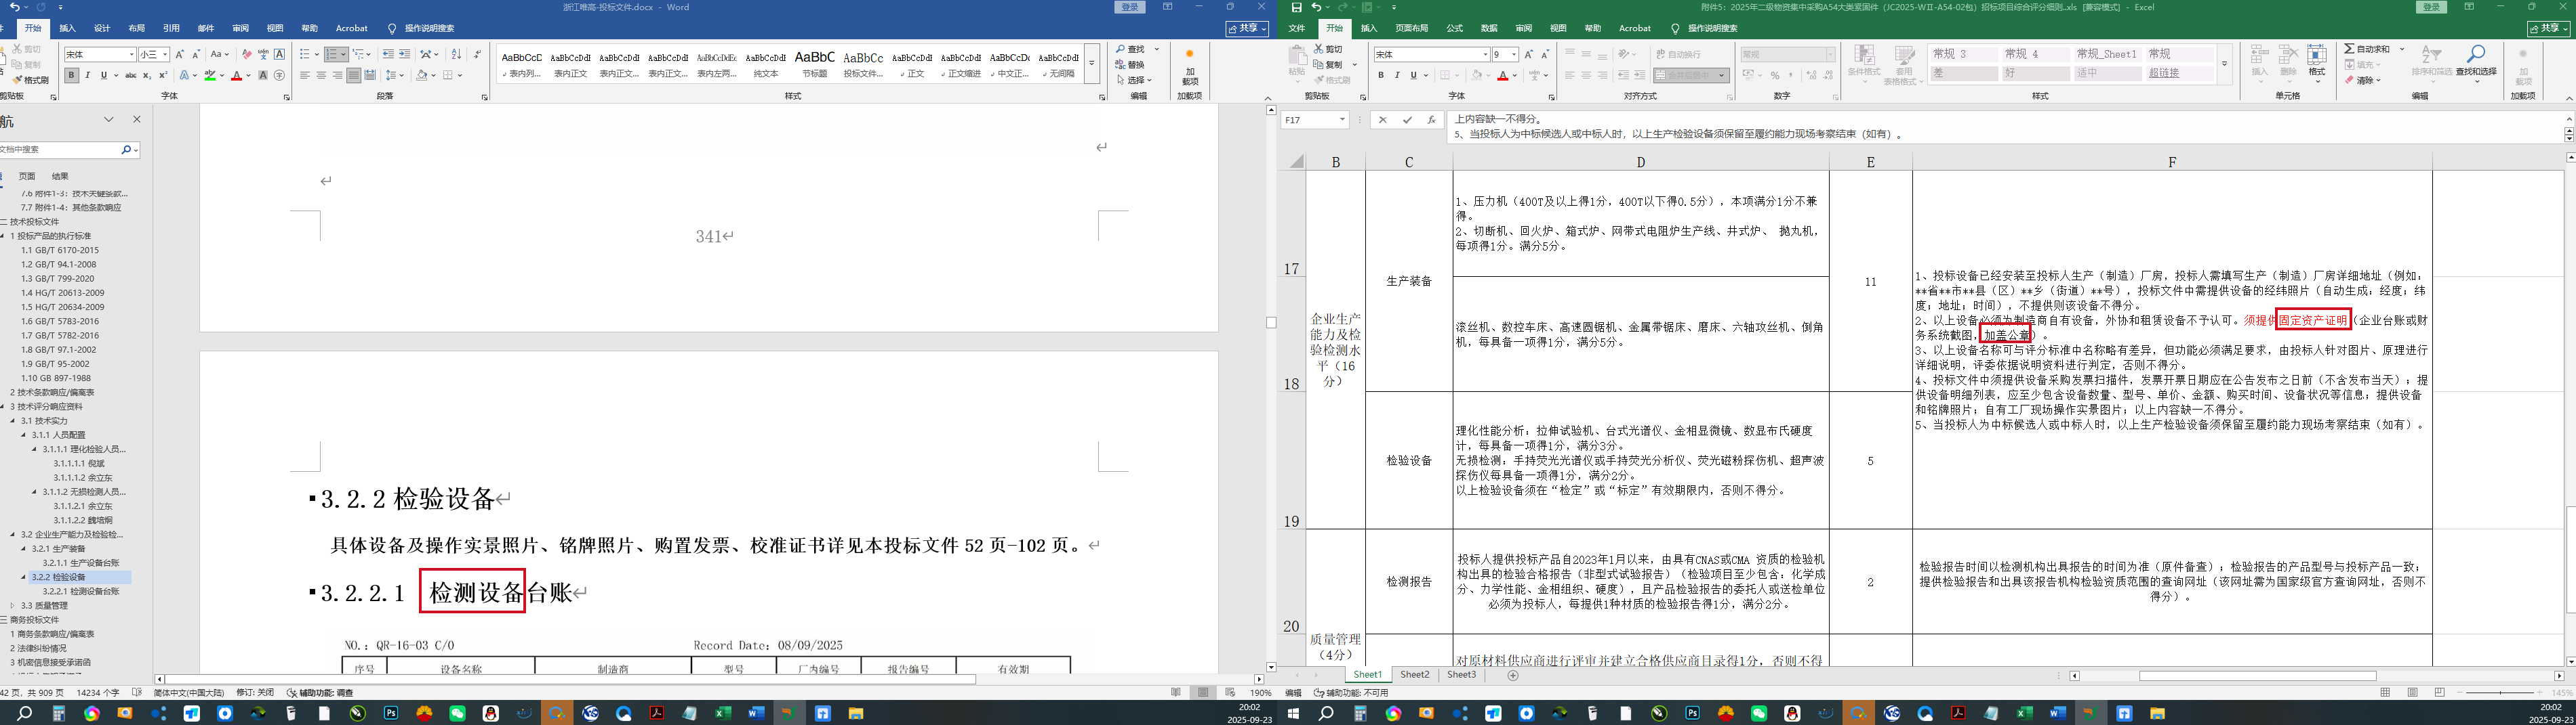This screenshot has width=2576, height=725.
Task: Click Word's show paragraph marks icon
Action: [477, 54]
